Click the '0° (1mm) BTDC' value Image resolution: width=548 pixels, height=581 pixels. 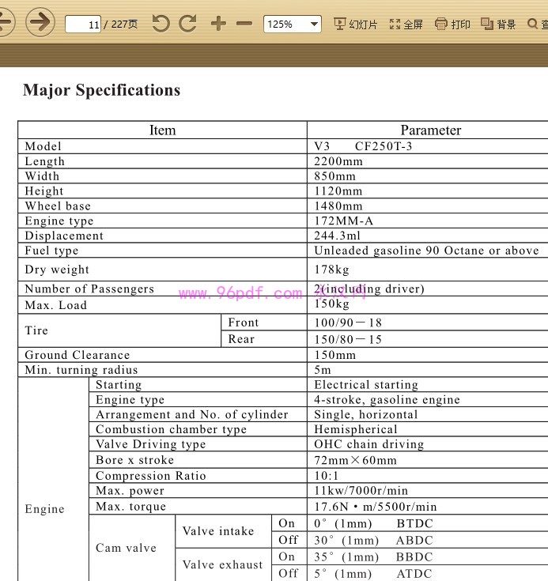[373, 523]
